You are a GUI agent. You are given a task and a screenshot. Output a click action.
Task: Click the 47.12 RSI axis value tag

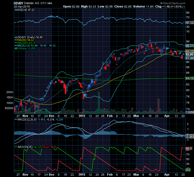pos(189,22)
